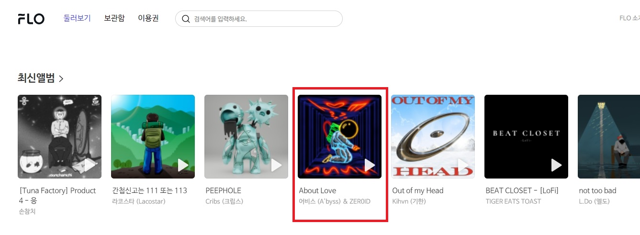Play the Tuna Factory Product 4 album
Image resolution: width=640 pixels, height=235 pixels.
[x=90, y=165]
